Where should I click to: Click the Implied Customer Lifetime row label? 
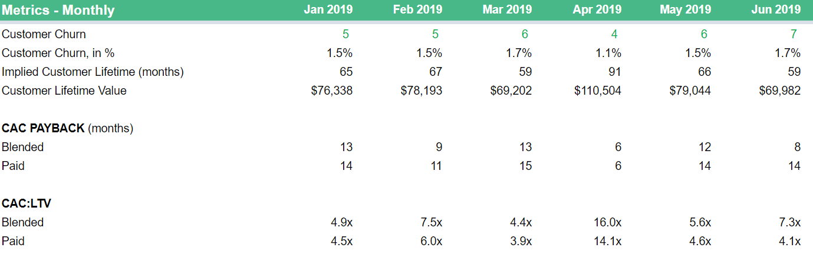93,72
